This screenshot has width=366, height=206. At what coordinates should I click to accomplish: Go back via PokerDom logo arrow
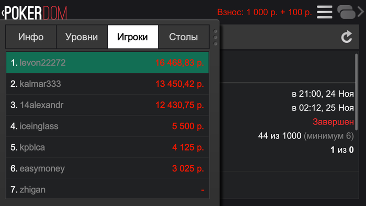(x=3, y=13)
